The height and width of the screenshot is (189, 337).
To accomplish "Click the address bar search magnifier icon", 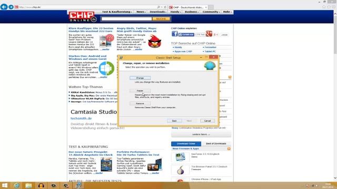I will click(x=158, y=7).
